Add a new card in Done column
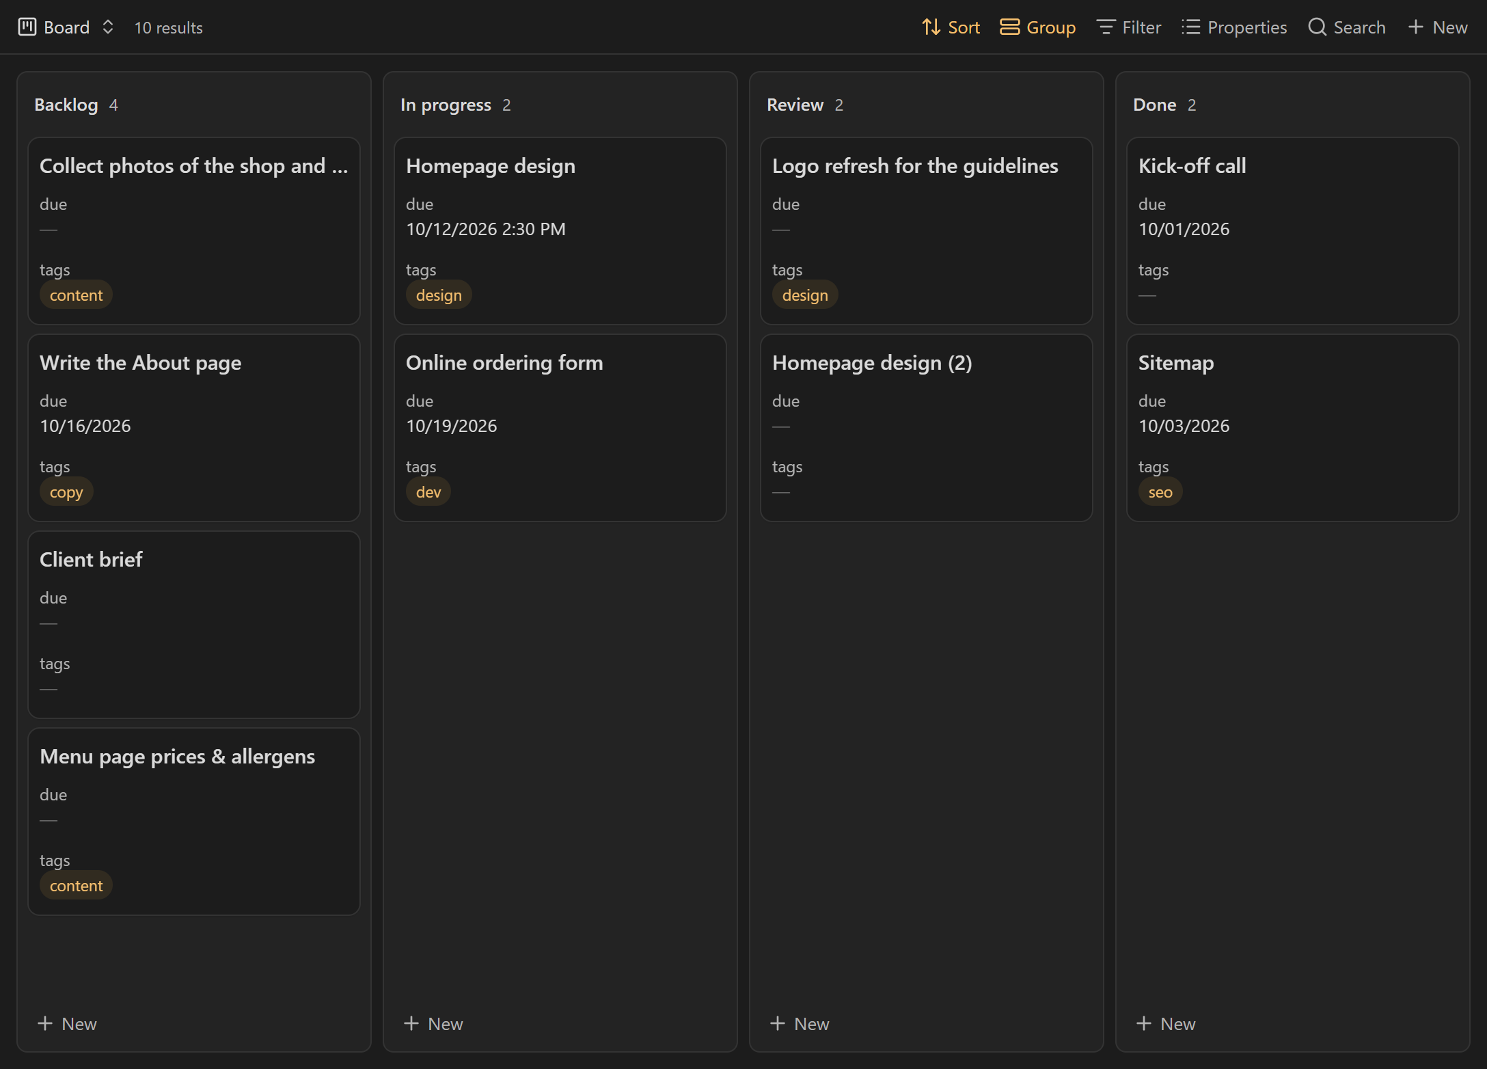The image size is (1487, 1069). 1166,1023
